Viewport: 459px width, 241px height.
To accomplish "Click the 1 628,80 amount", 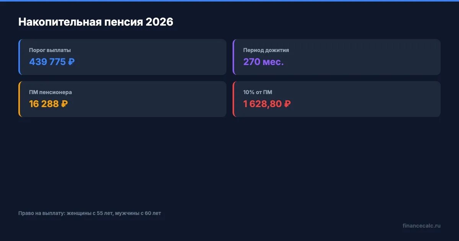I will [262, 104].
